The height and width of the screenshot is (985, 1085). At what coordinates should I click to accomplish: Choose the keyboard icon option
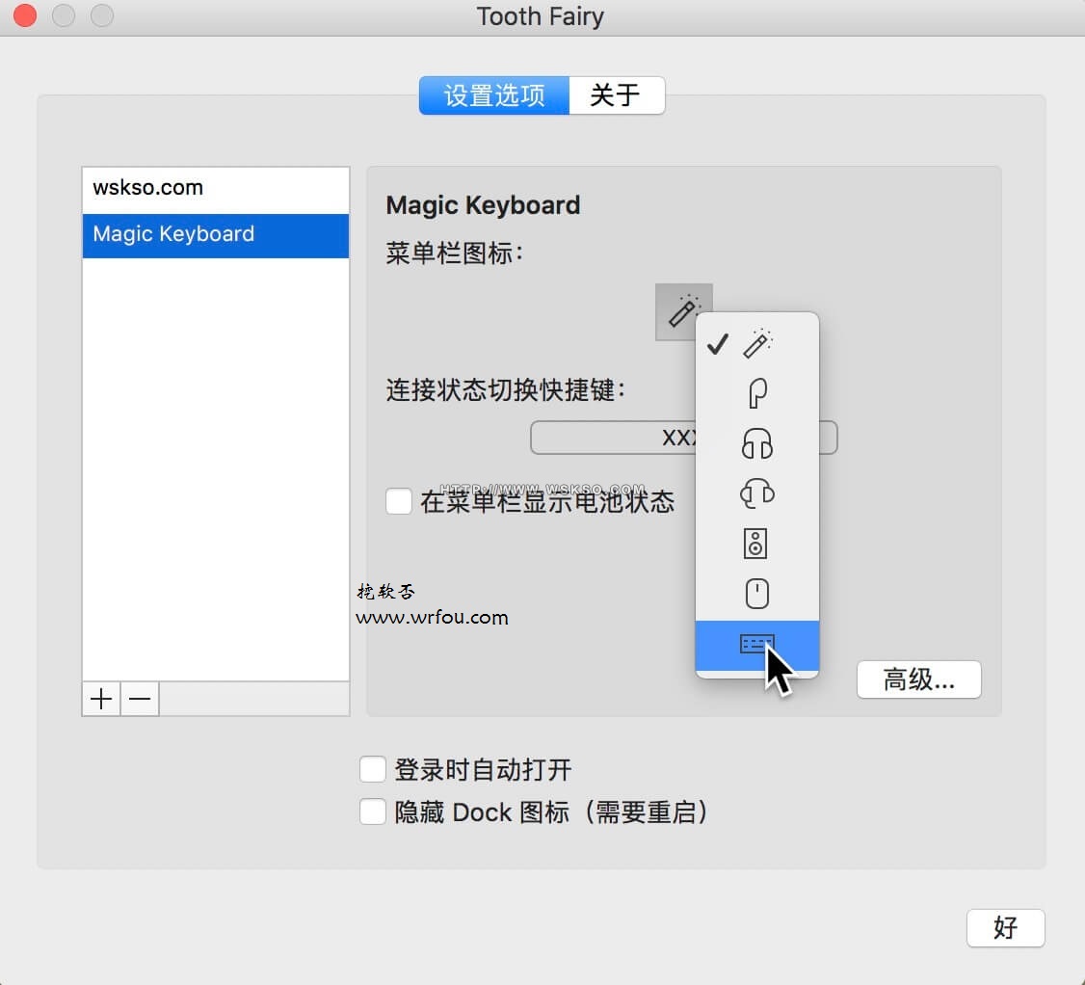(x=757, y=645)
